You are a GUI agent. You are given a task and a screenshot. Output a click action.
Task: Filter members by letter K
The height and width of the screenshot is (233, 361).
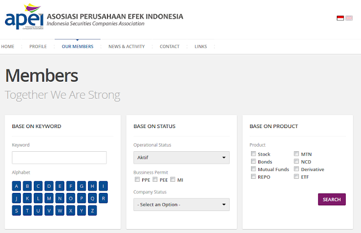pyautogui.click(x=27, y=198)
